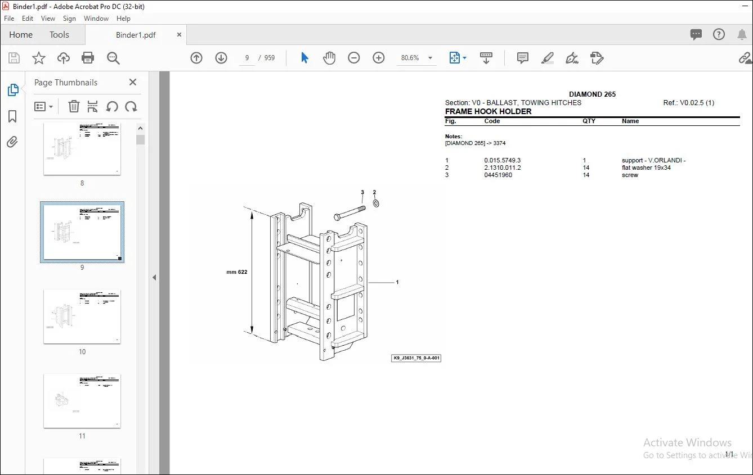Open the stamp/edit tool icon
Screen dimensions: 753x475
click(597, 58)
